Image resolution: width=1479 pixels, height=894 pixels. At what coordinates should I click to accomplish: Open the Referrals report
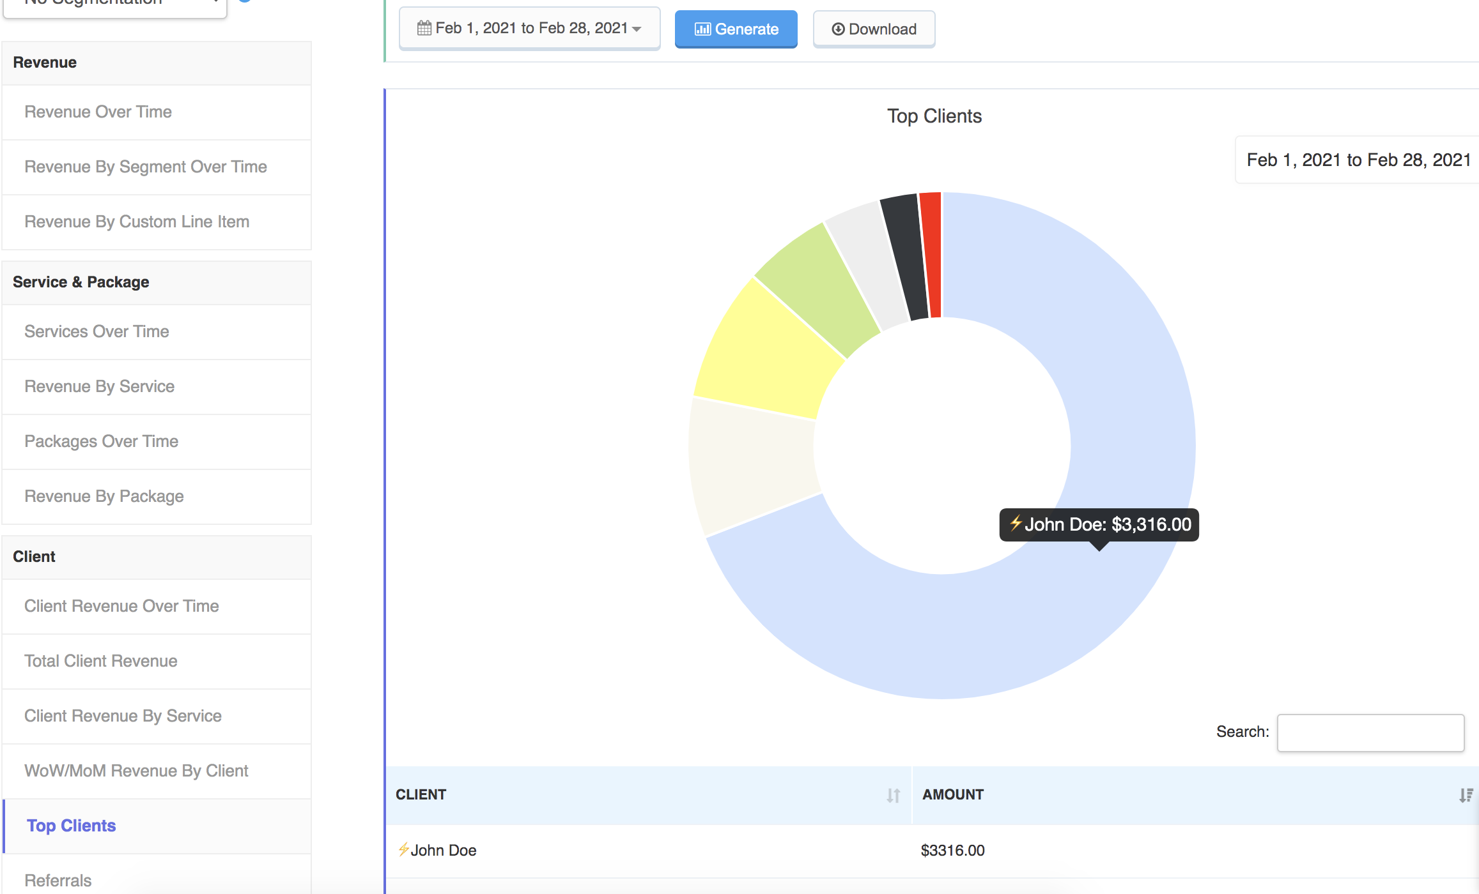click(x=58, y=881)
